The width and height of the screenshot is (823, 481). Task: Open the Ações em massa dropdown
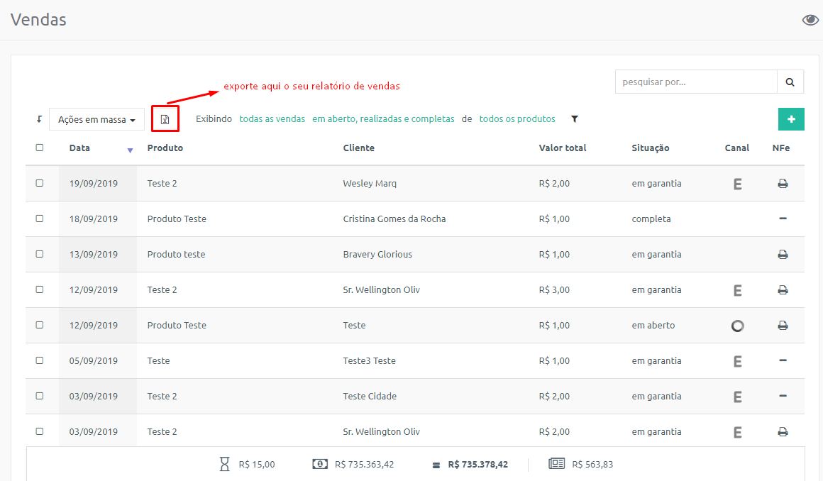click(96, 119)
